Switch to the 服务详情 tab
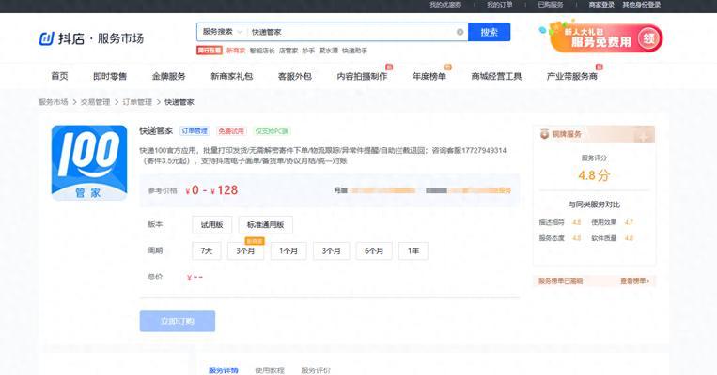The width and height of the screenshot is (717, 375). (x=223, y=370)
